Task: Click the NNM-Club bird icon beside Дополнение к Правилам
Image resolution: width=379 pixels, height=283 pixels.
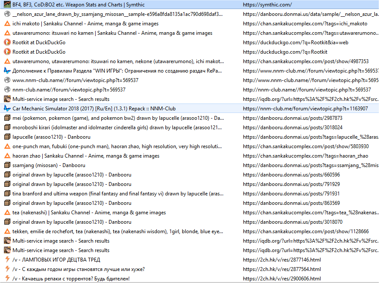Action: (x=7, y=70)
